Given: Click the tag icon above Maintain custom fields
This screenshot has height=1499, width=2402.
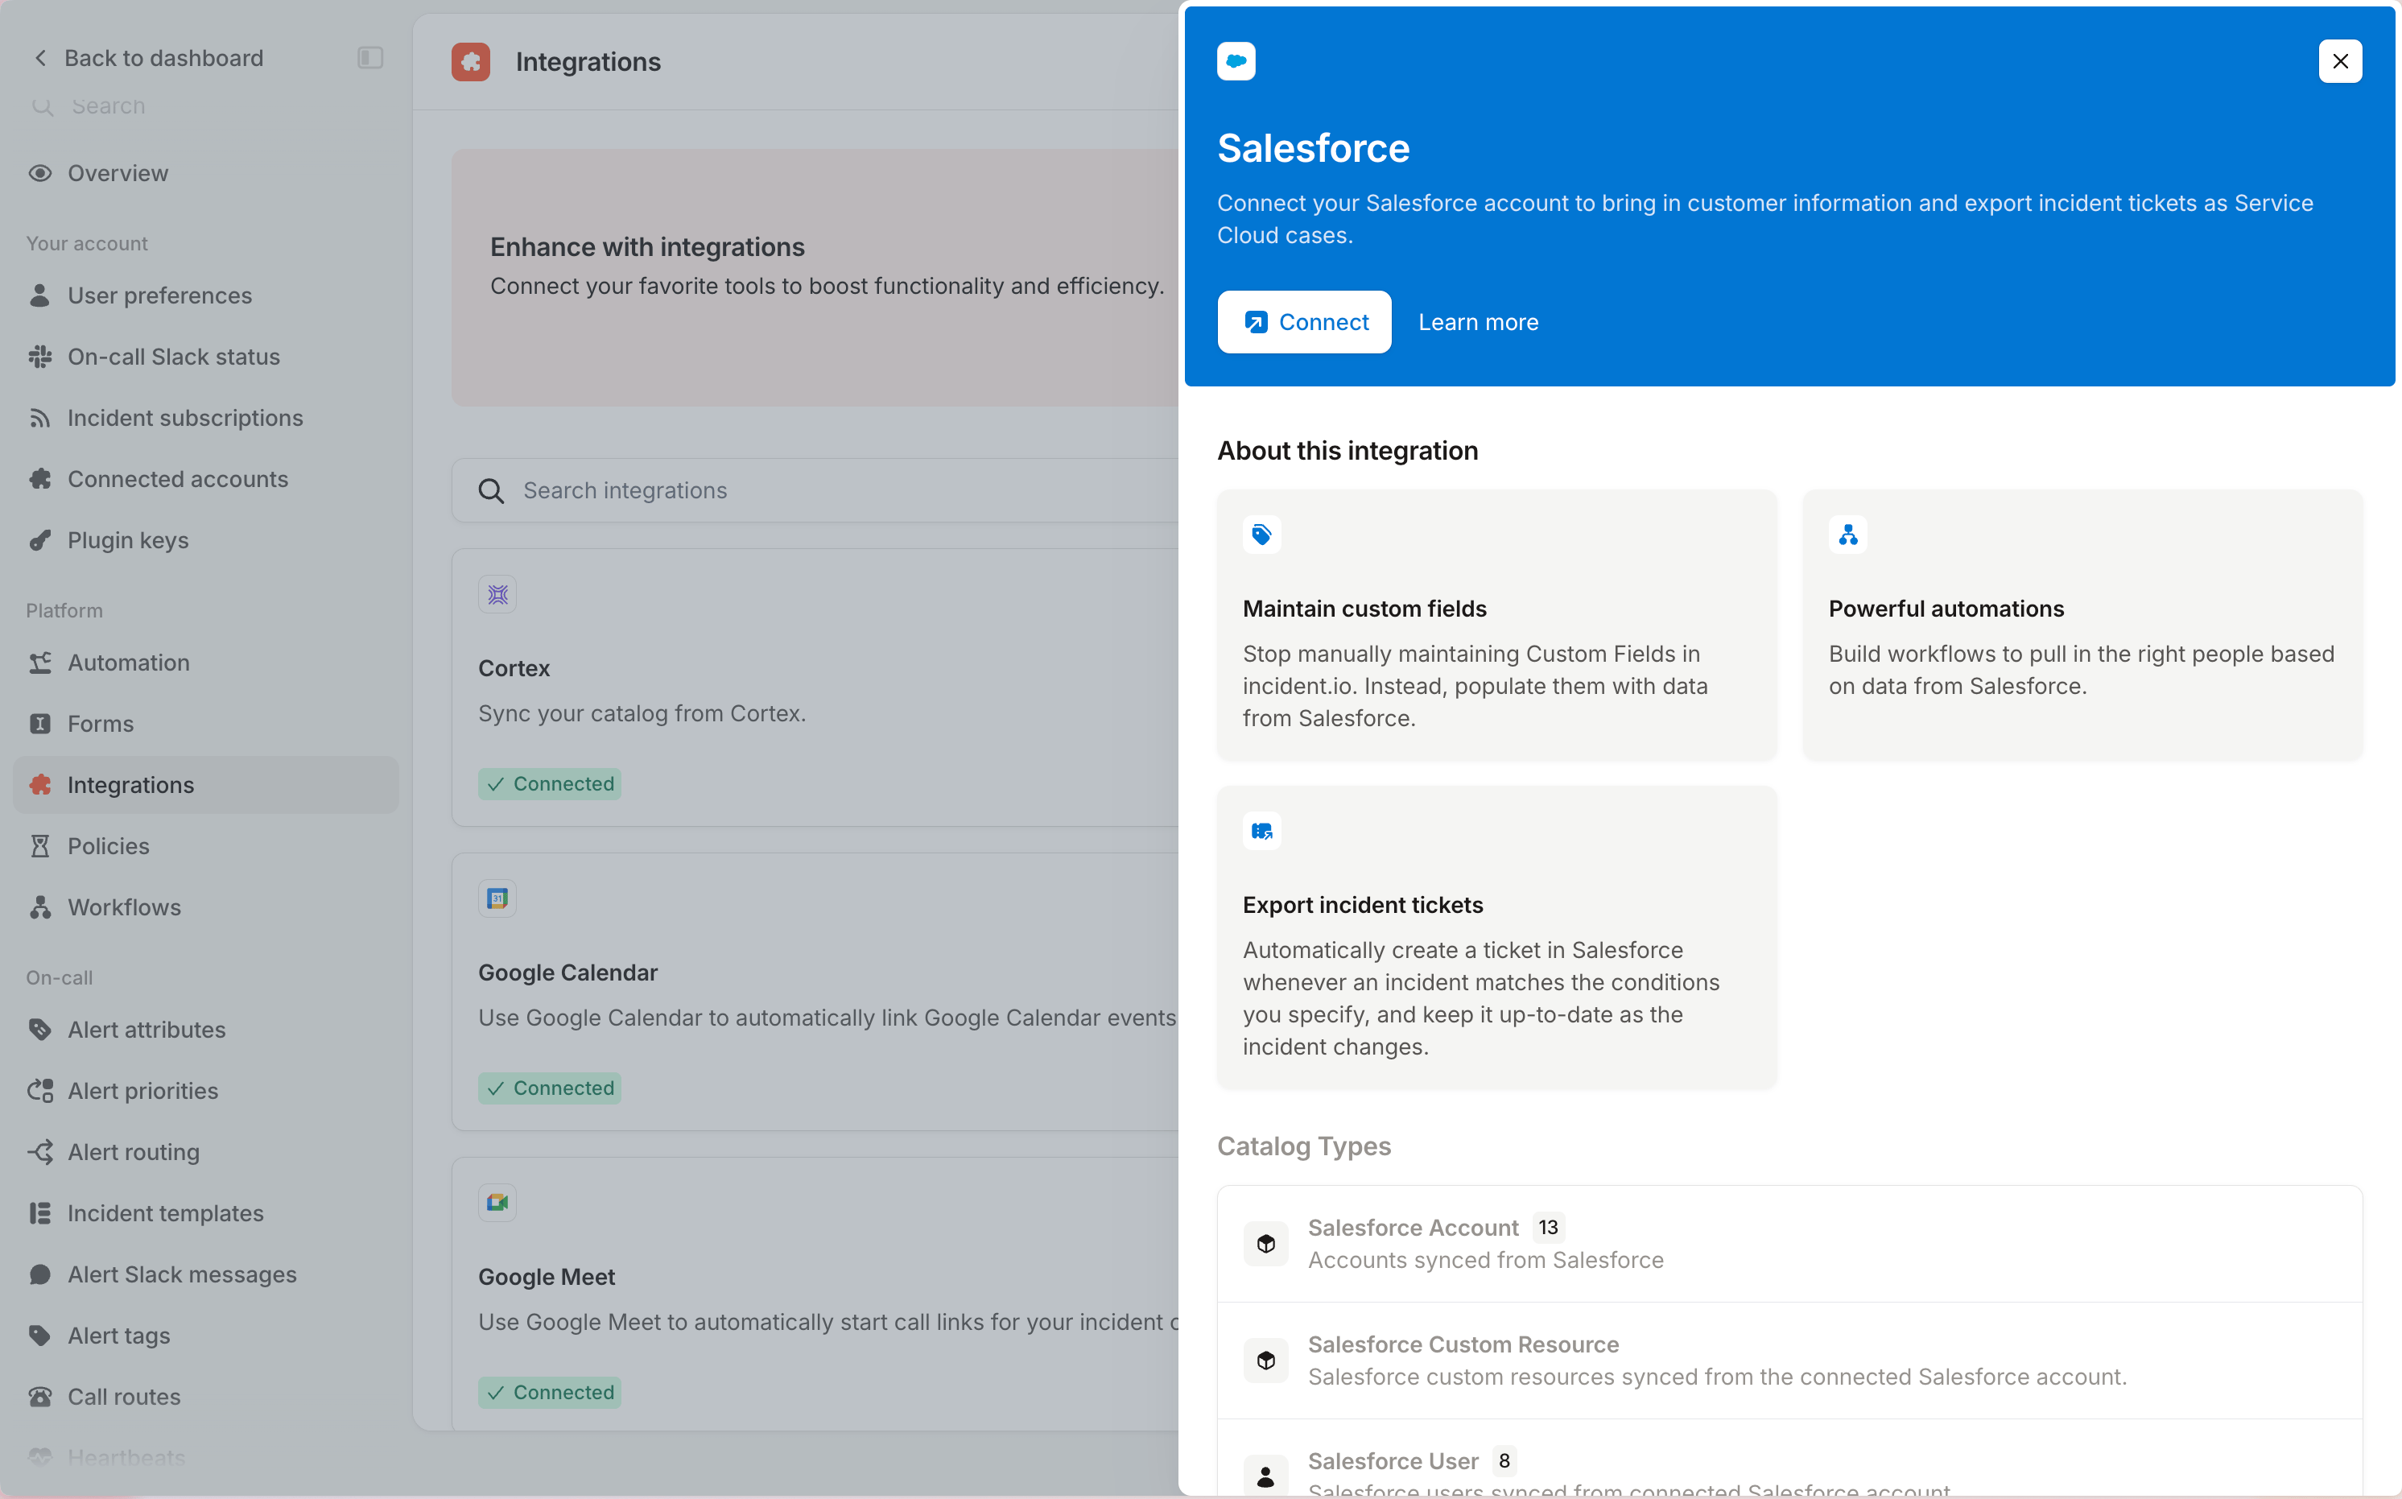Looking at the screenshot, I should pyautogui.click(x=1262, y=535).
